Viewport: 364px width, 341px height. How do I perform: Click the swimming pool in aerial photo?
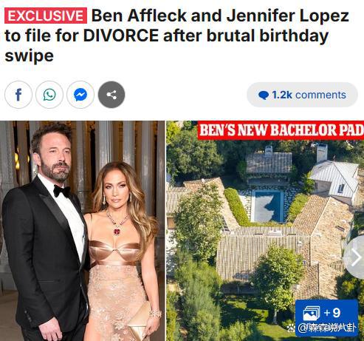point(267,206)
